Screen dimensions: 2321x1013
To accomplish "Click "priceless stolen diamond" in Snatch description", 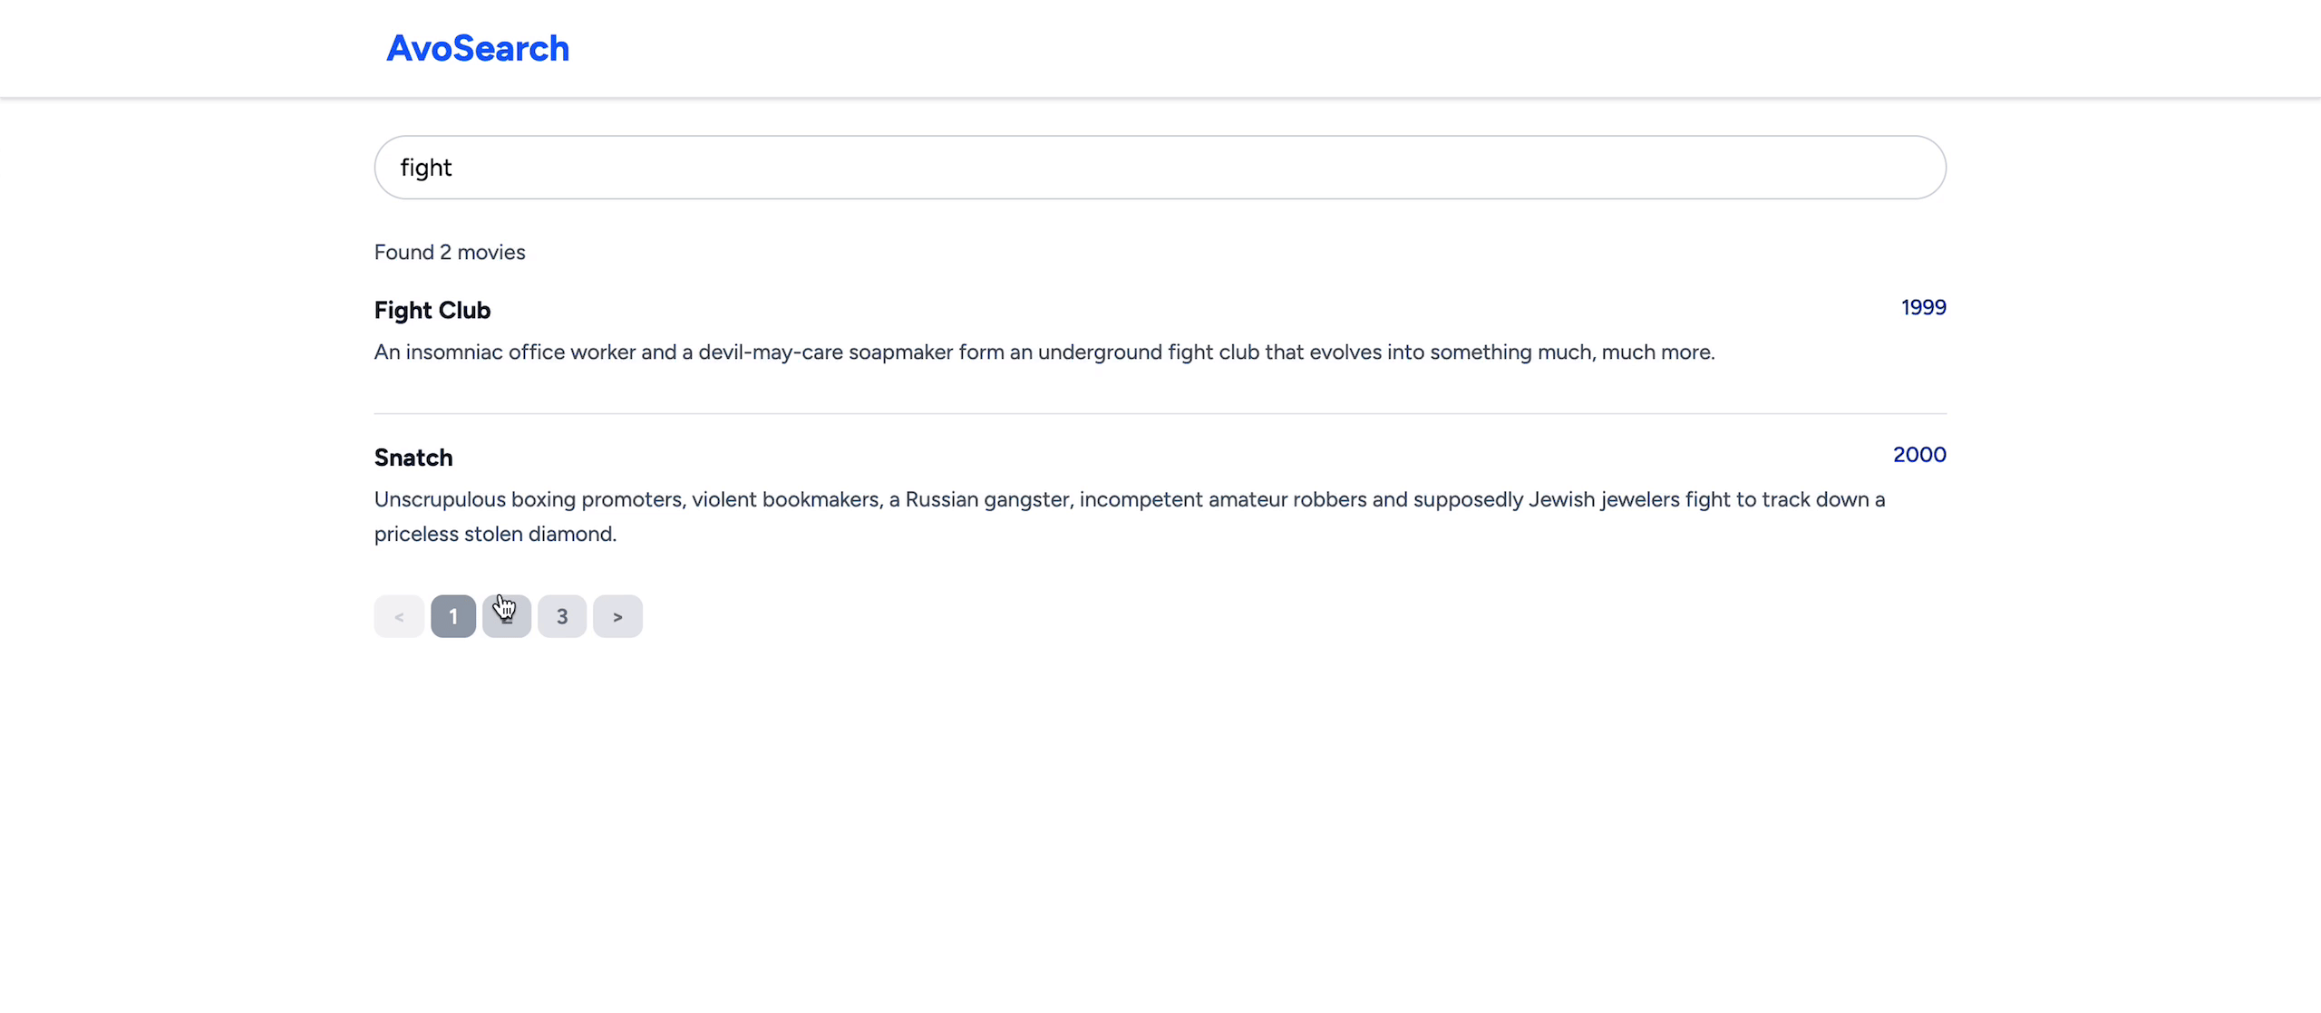I will (494, 535).
